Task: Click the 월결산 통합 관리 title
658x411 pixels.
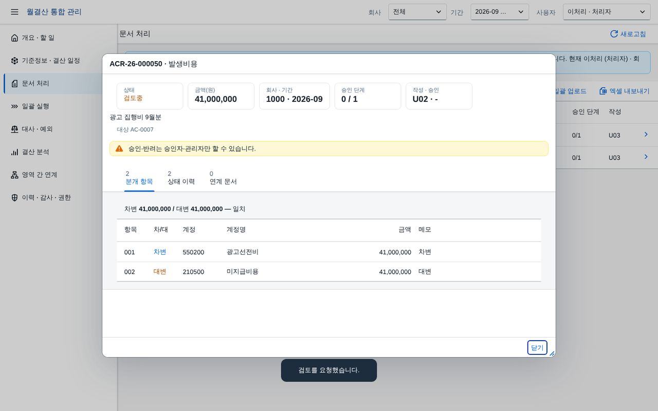Action: coord(54,12)
